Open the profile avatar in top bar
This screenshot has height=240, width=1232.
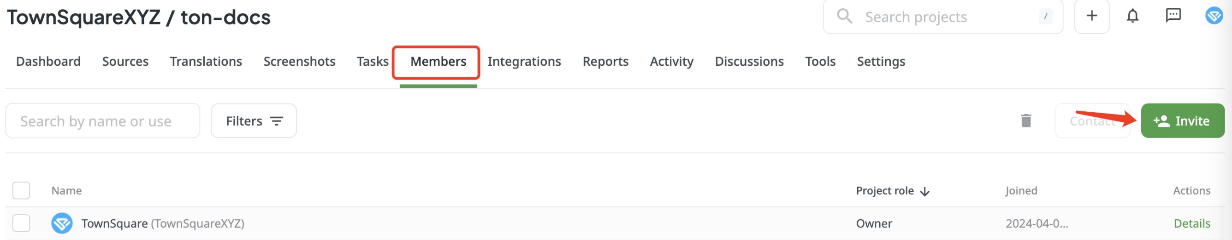tap(1214, 16)
